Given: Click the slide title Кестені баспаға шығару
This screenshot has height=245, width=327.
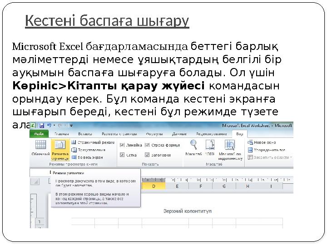Looking at the screenshot, I should tap(107, 21).
